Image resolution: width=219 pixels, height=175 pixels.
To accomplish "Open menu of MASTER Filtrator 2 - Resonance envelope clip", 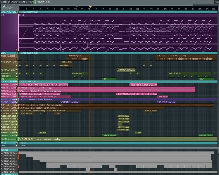I will tap(20, 91).
